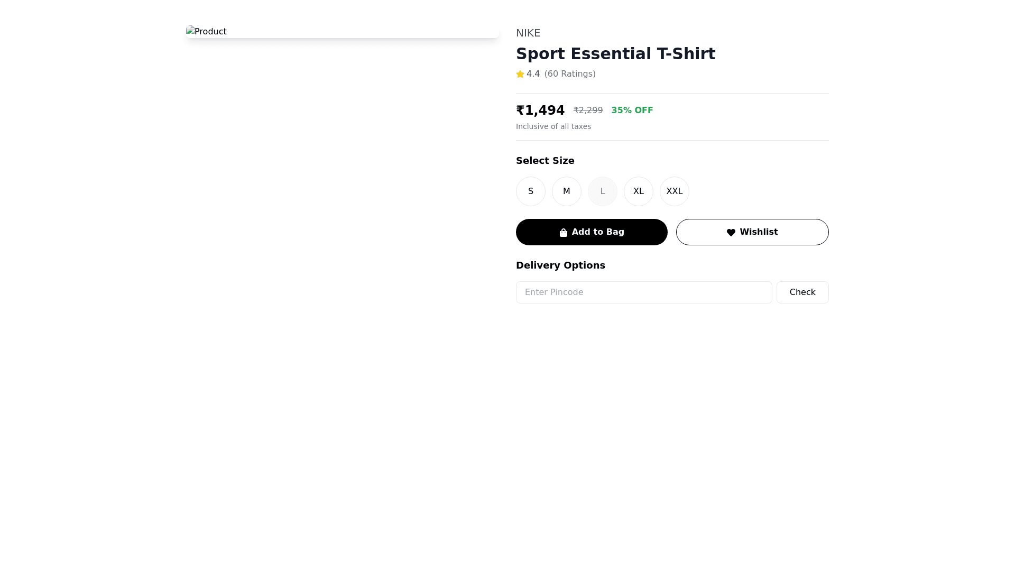Viewport: 1015px width, 571px height.
Task: Open the NIKE brand link
Action: [x=528, y=33]
